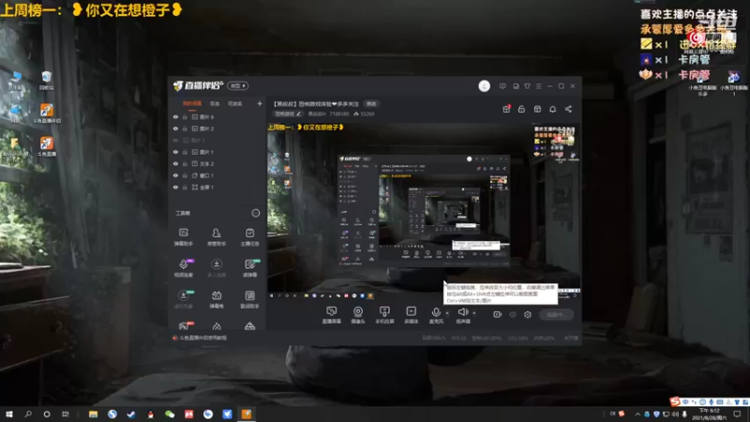Viewport: 750px width, 422px height.
Task: Add a new scene with plus button
Action: click(260, 103)
